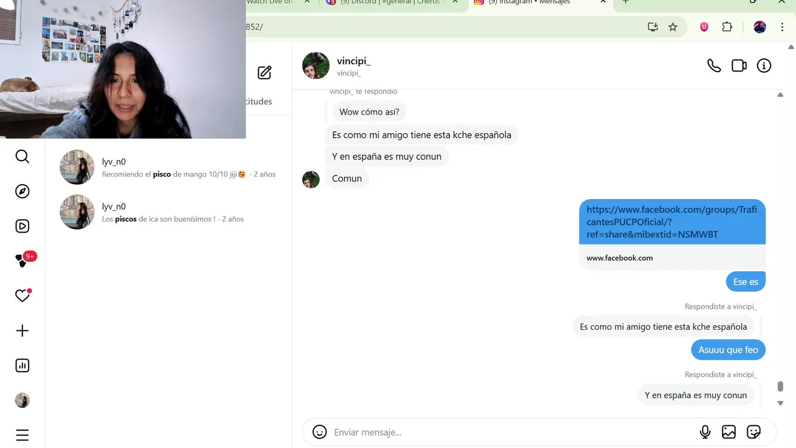Open the emoji picker in message box
The height and width of the screenshot is (448, 796).
[x=320, y=432]
